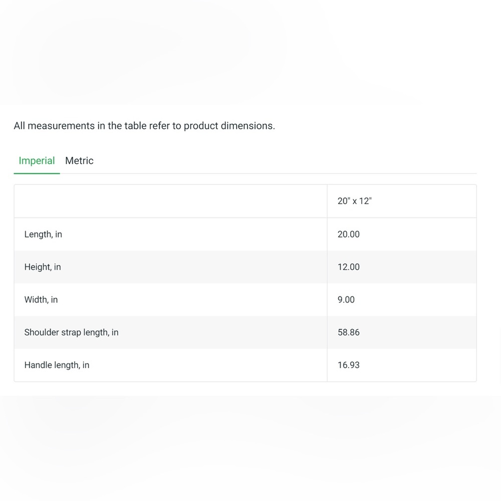Click the 12.00 height value
Image resolution: width=501 pixels, height=501 pixels.
coord(349,267)
